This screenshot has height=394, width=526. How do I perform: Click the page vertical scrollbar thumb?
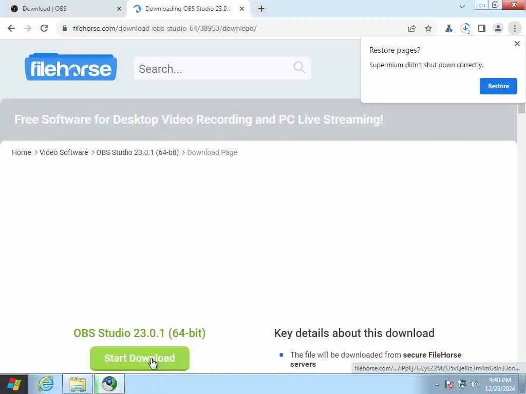[x=521, y=108]
